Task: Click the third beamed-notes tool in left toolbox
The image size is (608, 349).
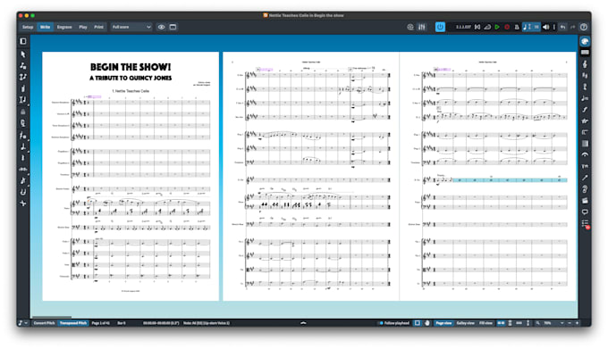Action: click(x=23, y=77)
